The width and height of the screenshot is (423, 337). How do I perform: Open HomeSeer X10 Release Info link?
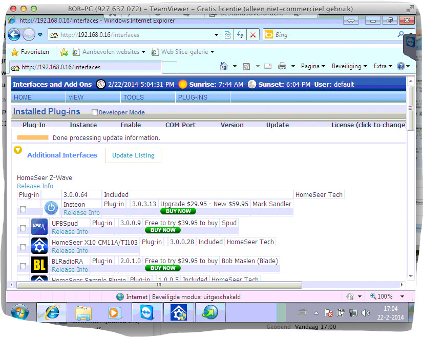click(70, 250)
